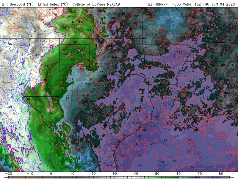Click the '80' color scale label
Viewport: 238px width, 179px height.
[221, 174]
